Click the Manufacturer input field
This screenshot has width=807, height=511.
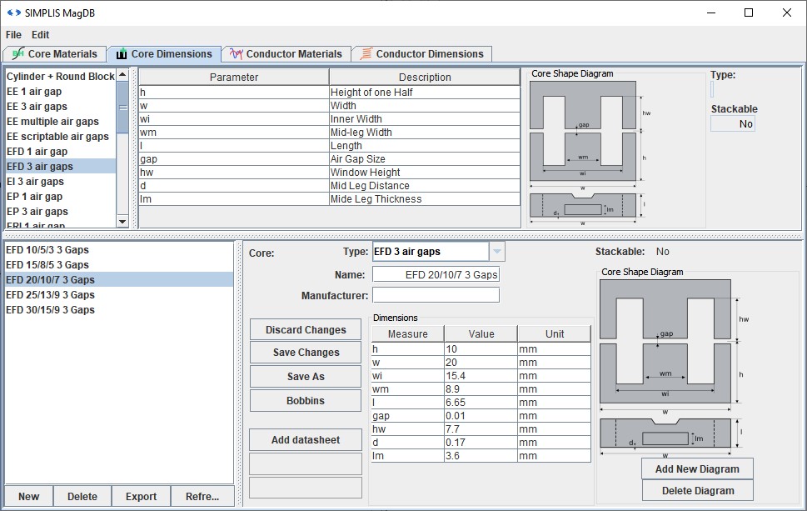(x=436, y=295)
